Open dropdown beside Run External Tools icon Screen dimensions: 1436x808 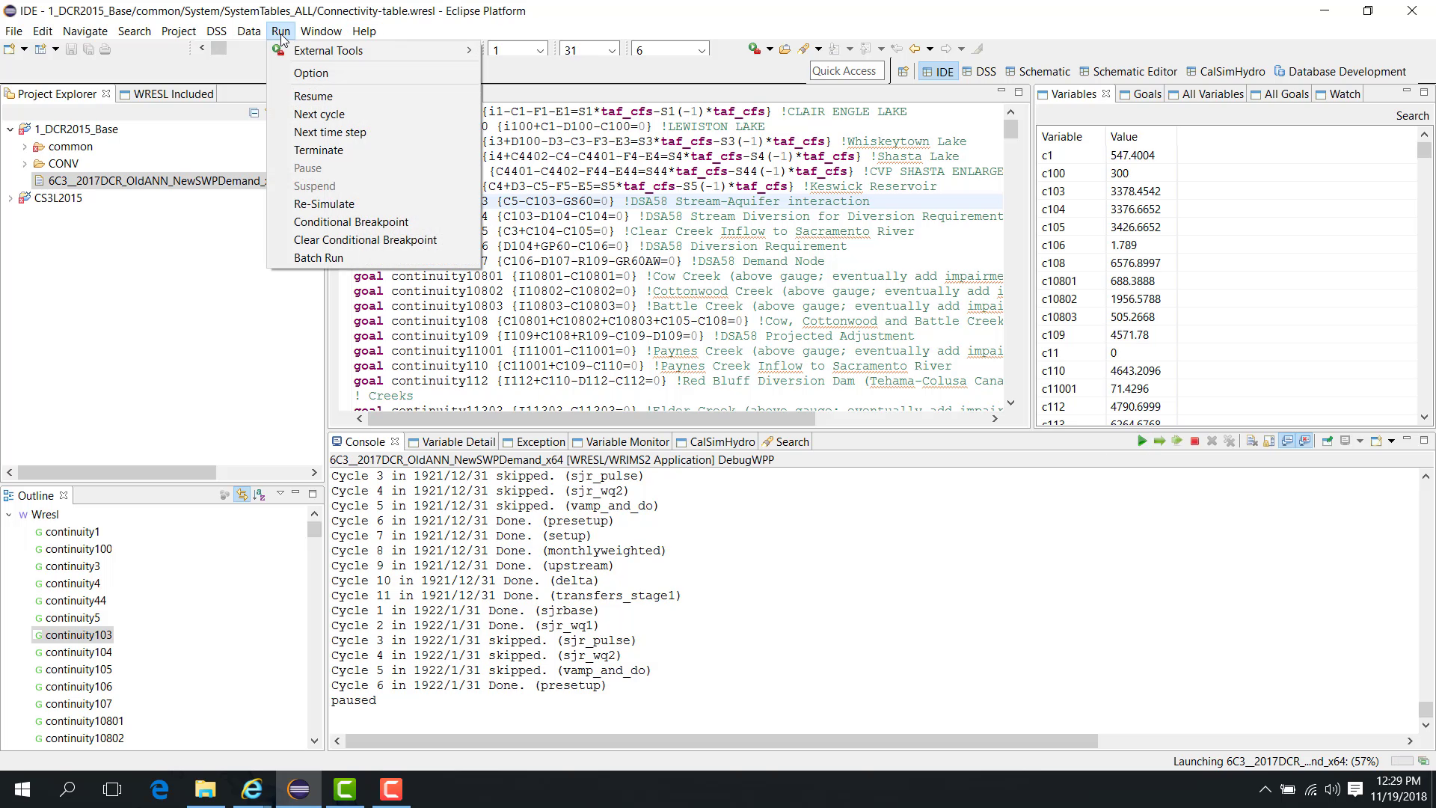pos(770,49)
